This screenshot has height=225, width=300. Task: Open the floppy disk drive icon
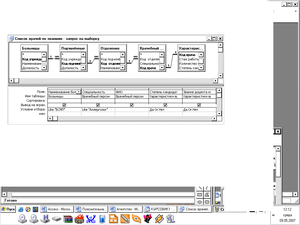pyautogui.click(x=45, y=219)
